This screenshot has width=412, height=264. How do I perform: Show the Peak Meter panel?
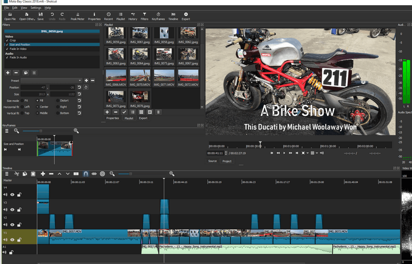[x=78, y=16]
